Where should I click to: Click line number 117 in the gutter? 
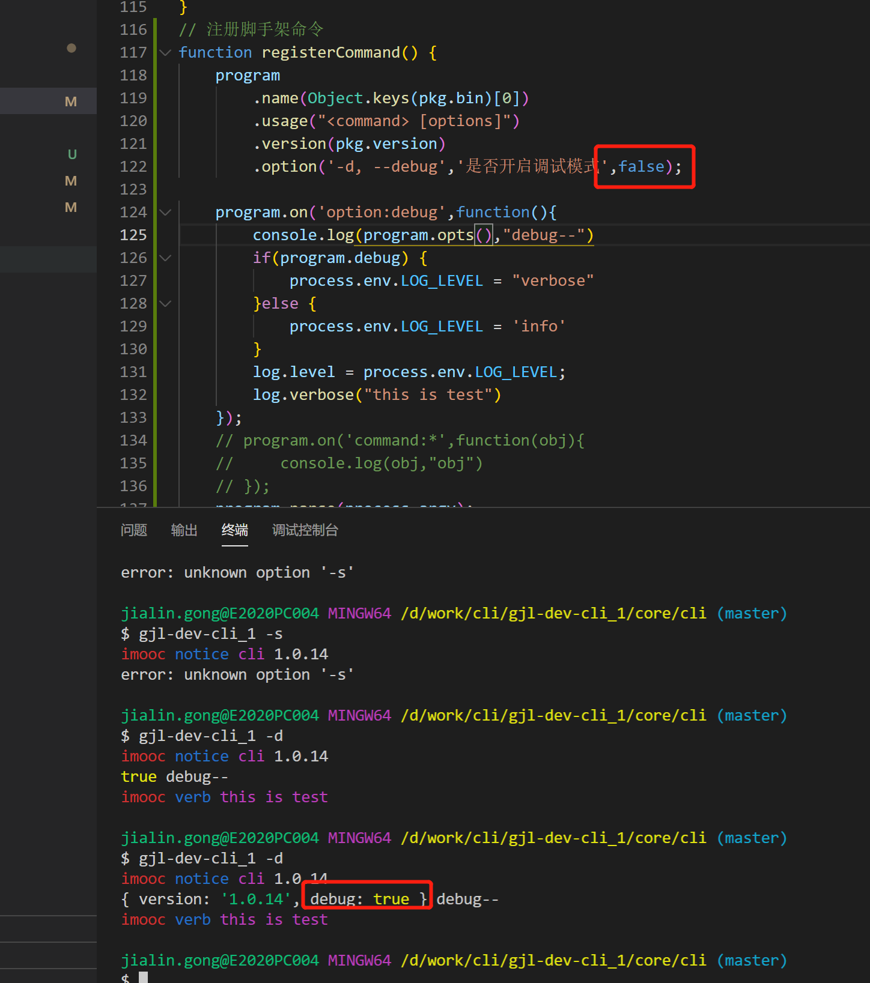pyautogui.click(x=133, y=53)
